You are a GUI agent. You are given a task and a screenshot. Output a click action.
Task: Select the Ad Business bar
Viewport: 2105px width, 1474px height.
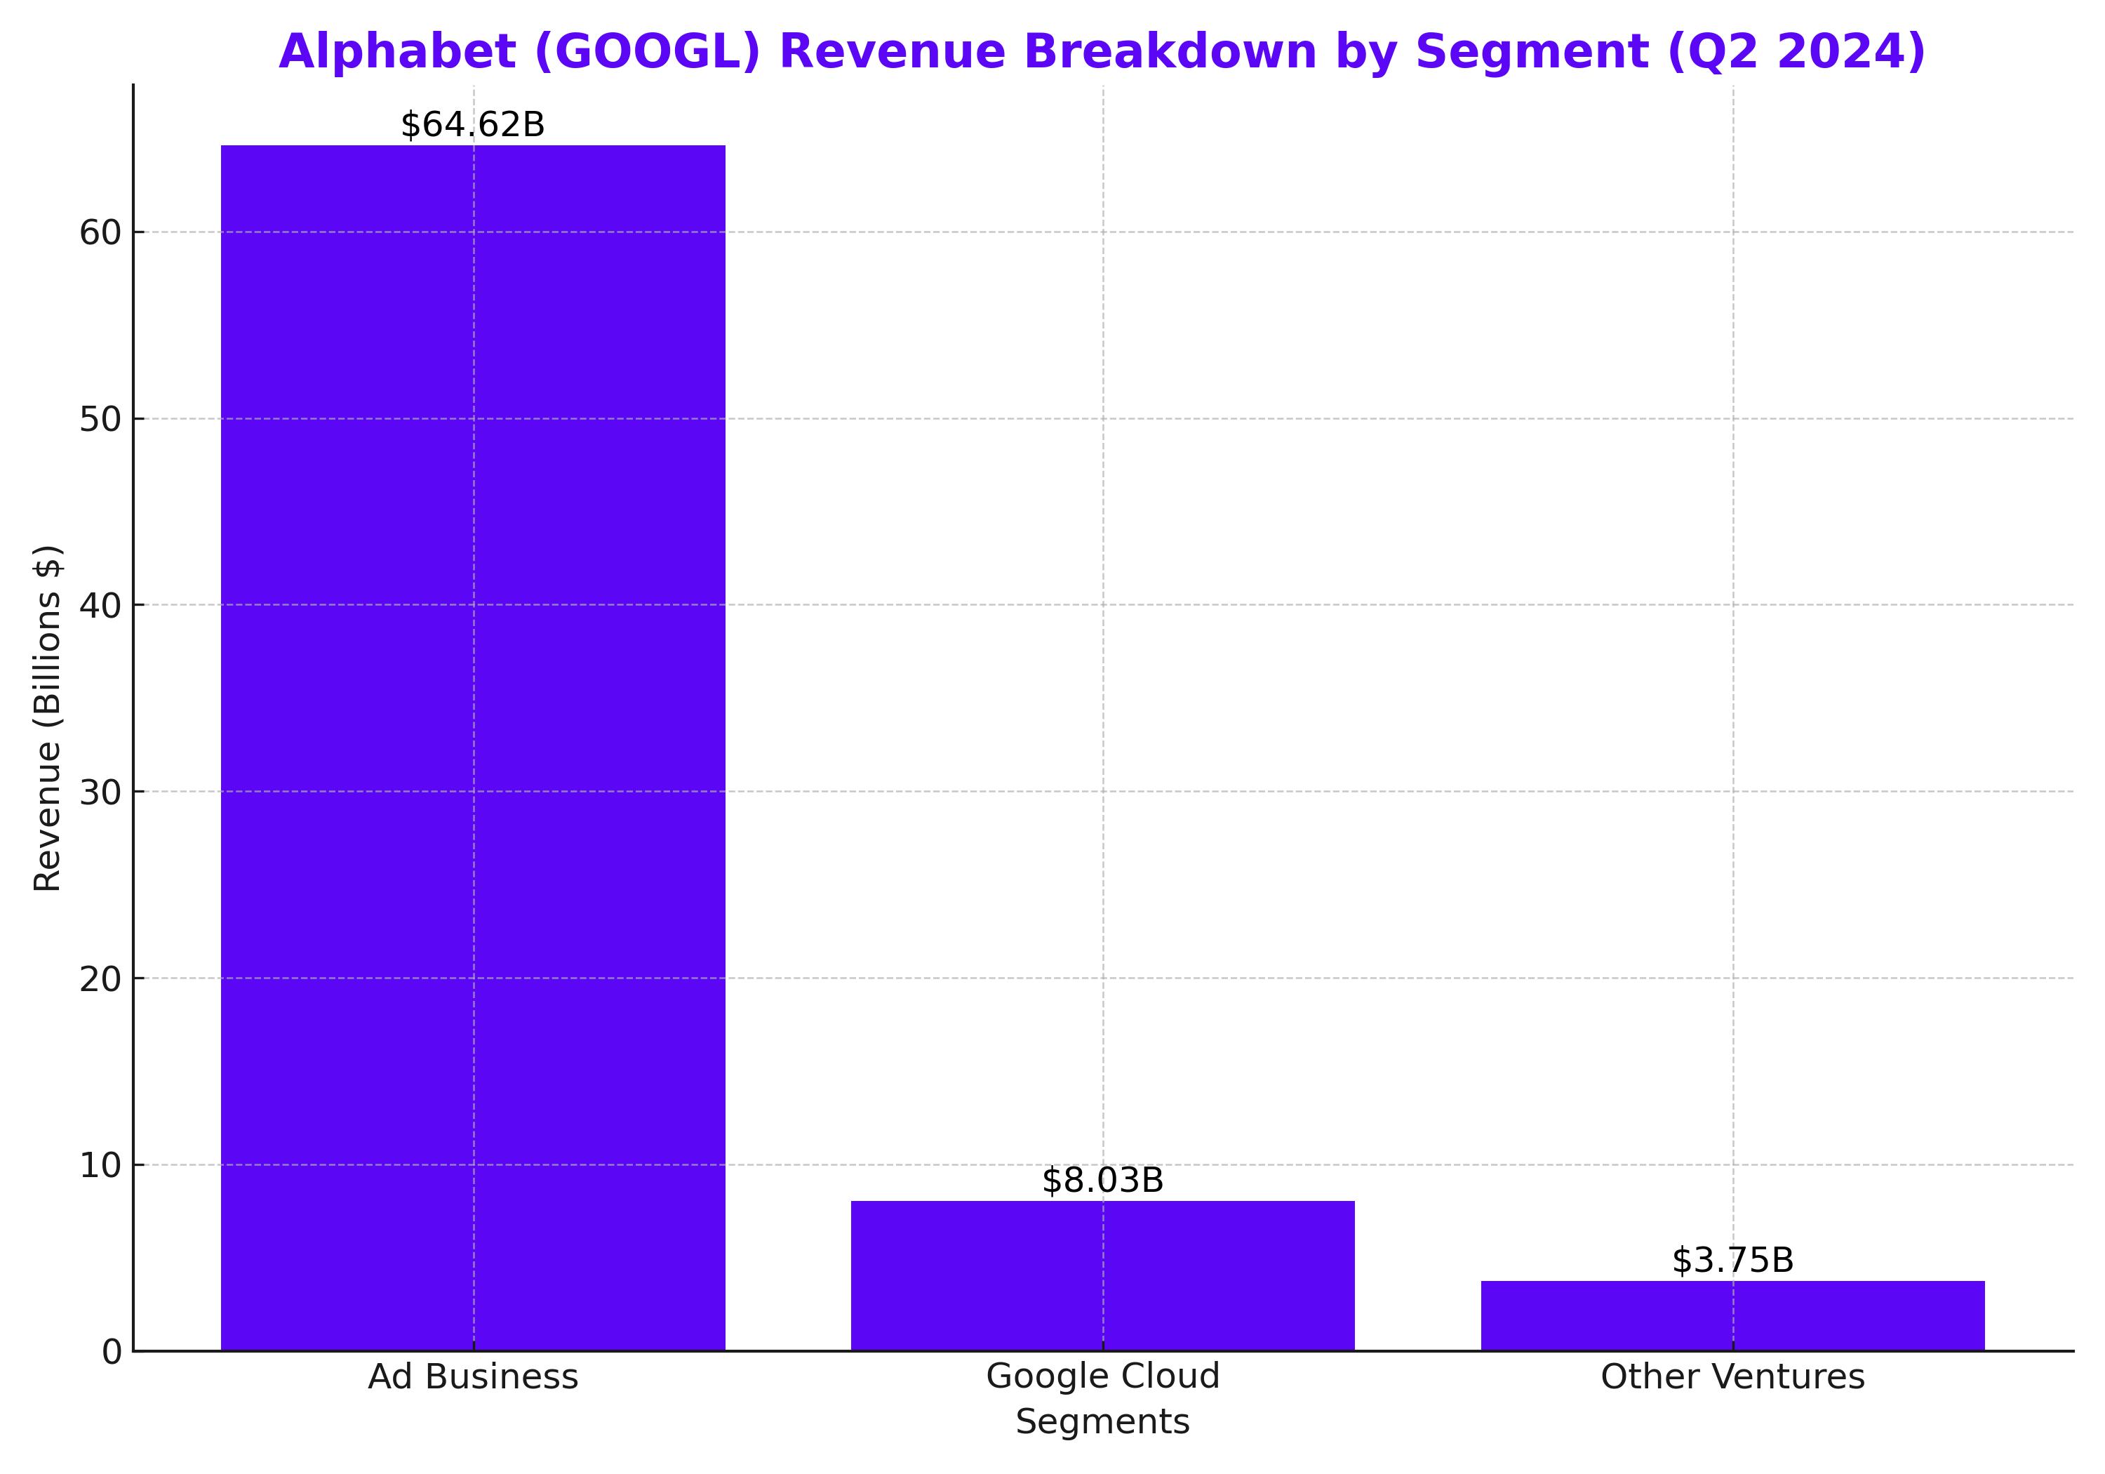[473, 748]
